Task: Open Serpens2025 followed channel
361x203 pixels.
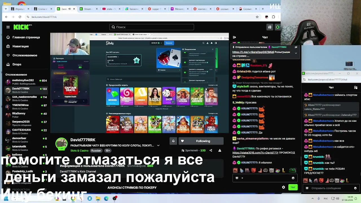Action: coord(26,123)
